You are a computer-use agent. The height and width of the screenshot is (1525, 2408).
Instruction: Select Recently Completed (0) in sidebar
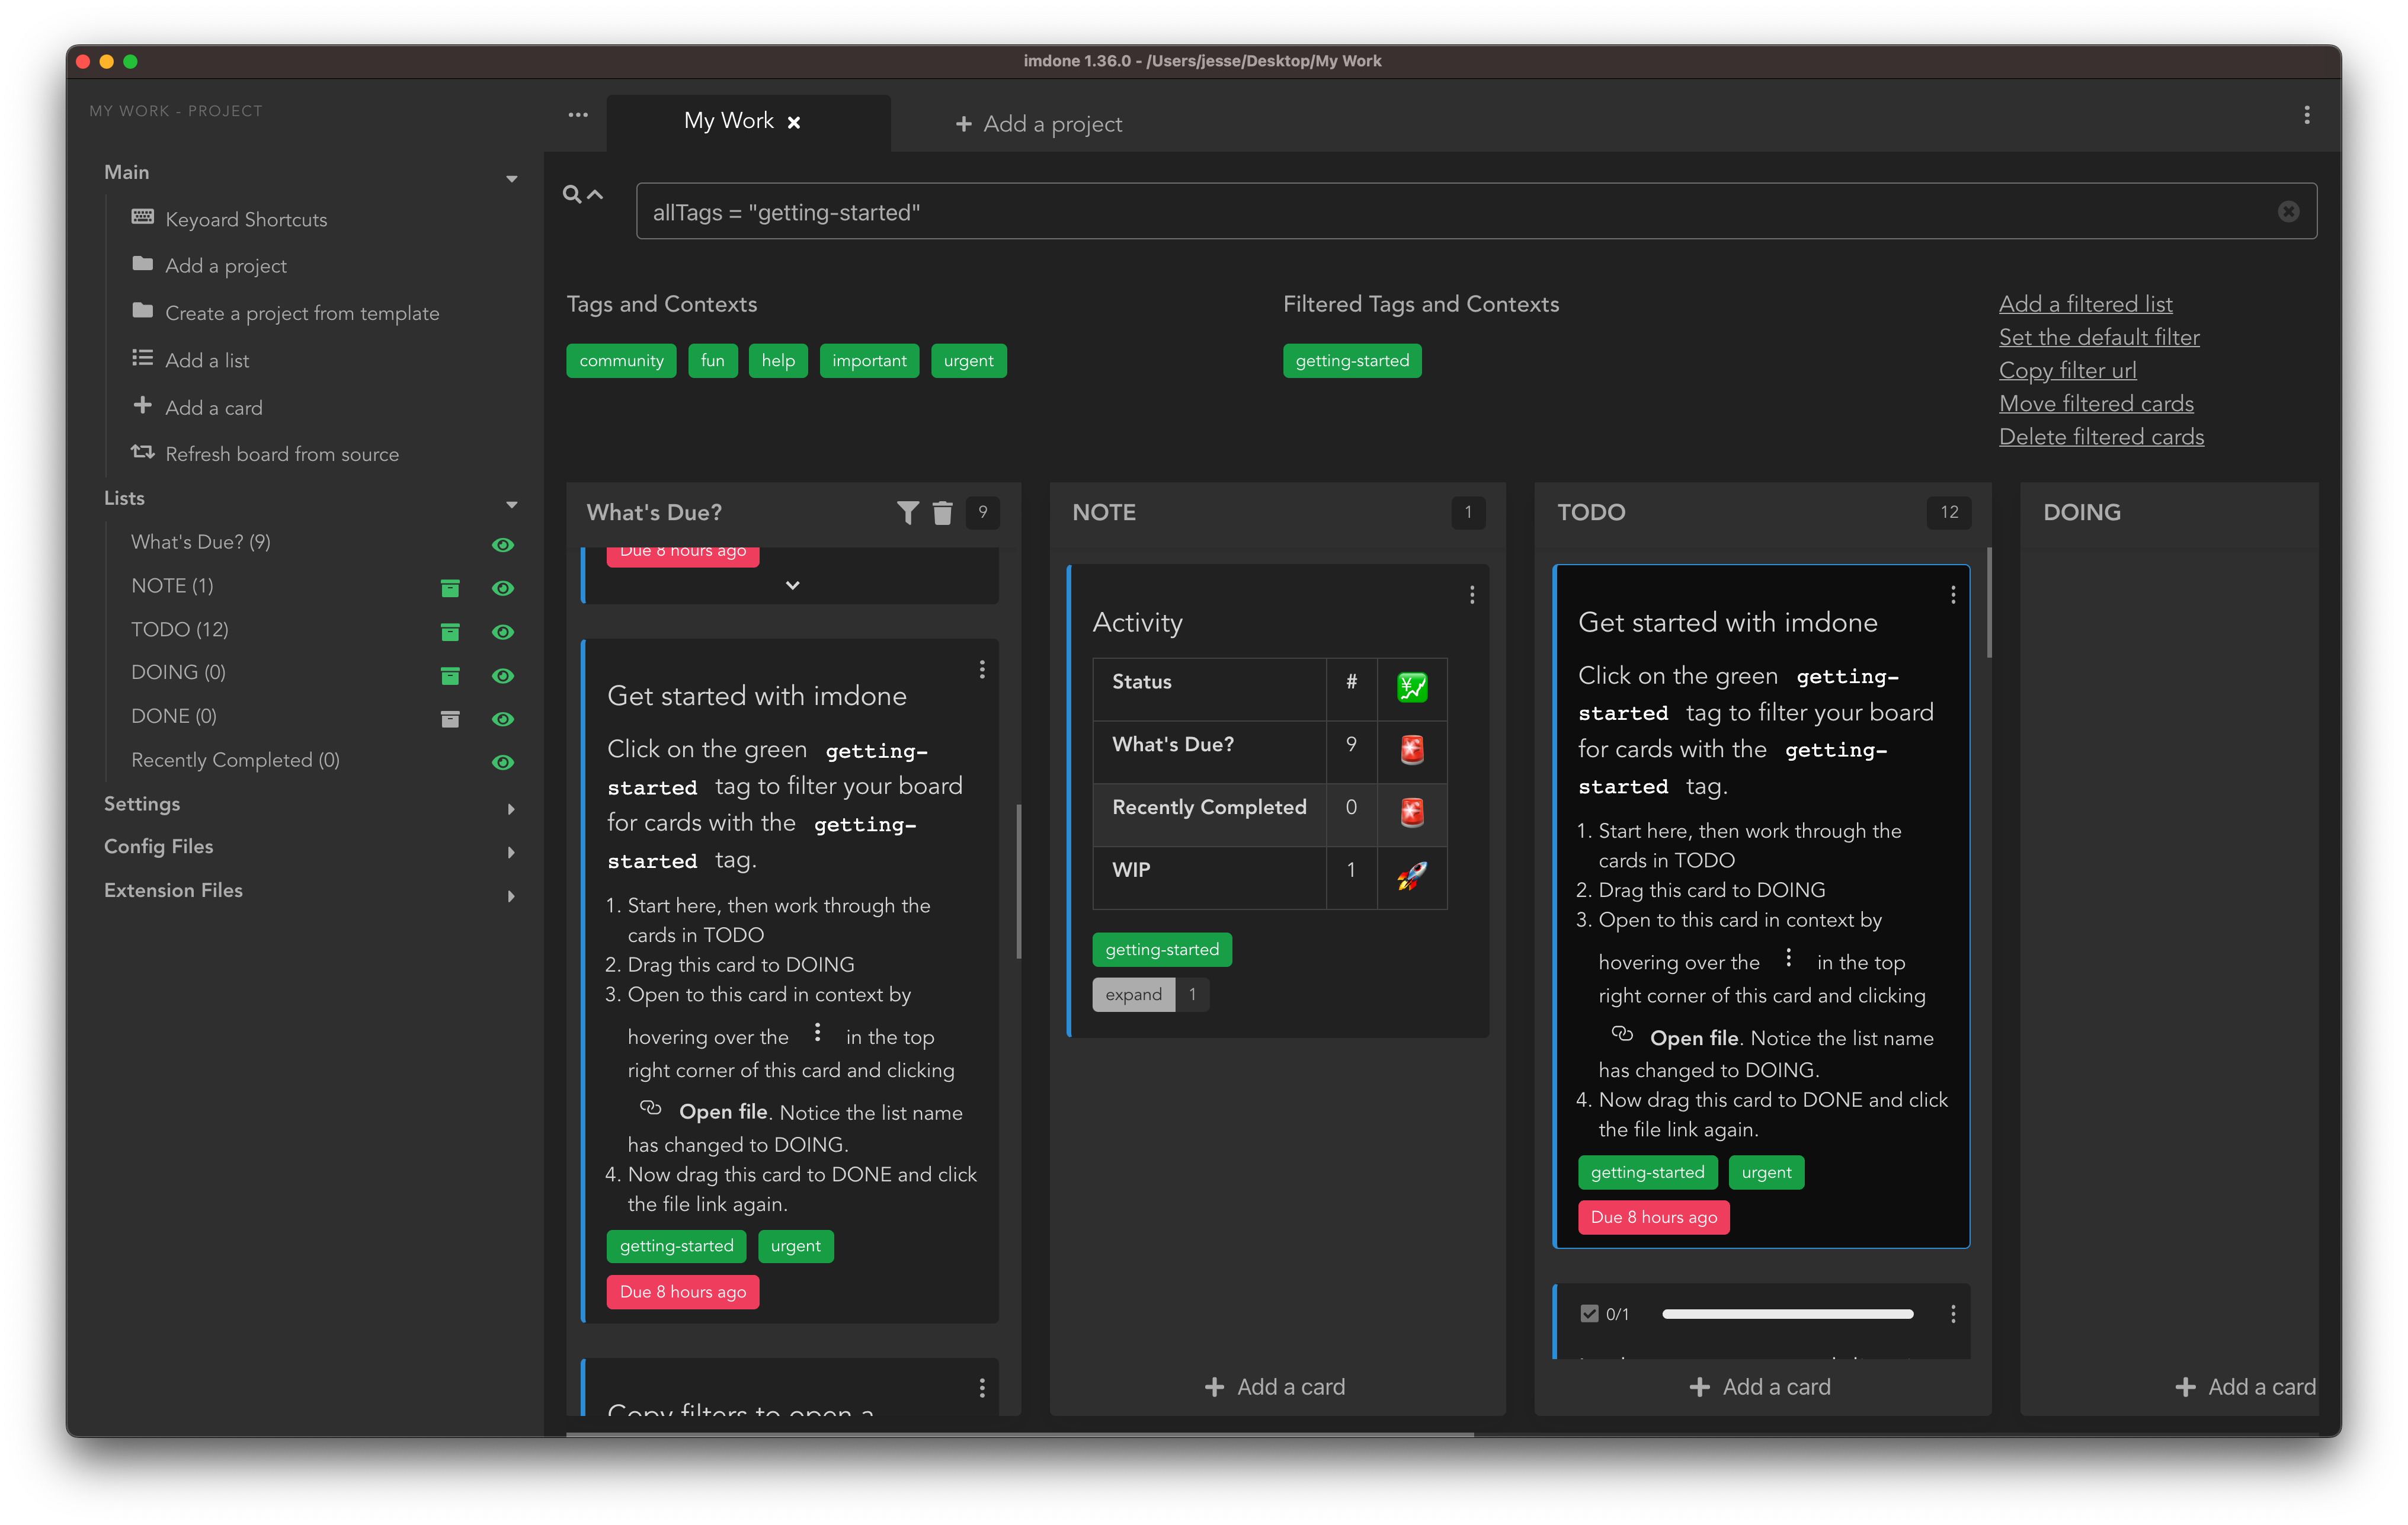coord(235,760)
